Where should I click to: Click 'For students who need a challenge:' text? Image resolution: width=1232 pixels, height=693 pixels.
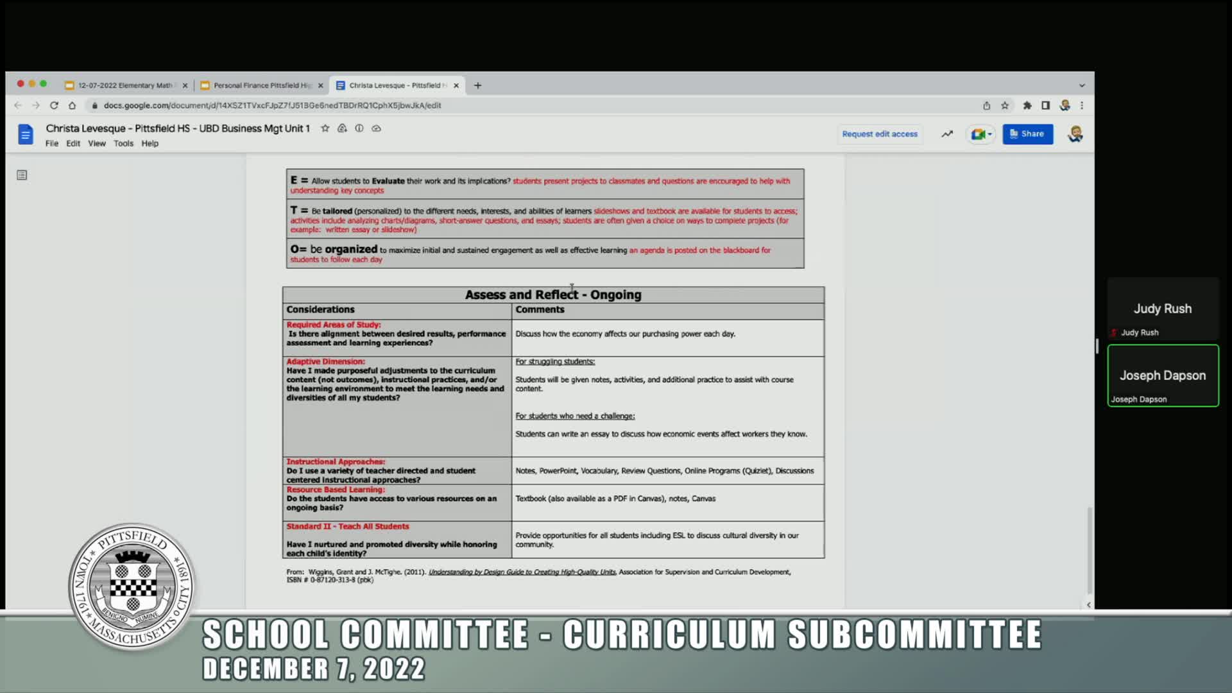pyautogui.click(x=575, y=416)
